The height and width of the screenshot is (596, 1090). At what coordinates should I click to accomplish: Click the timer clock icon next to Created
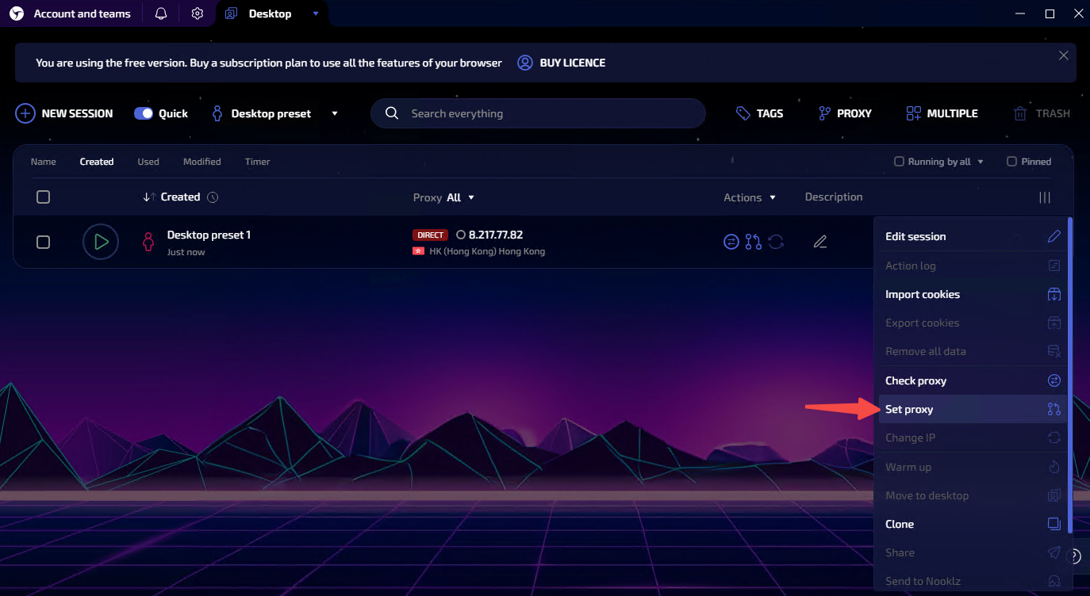(x=213, y=197)
